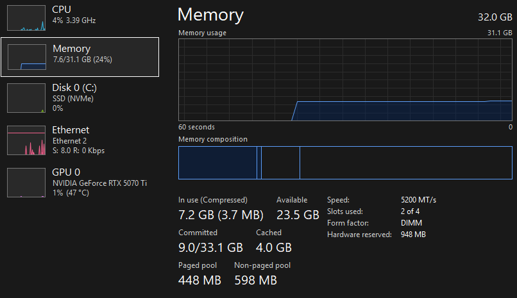Click the 7.2 GB (3.7 MB) in-use value
This screenshot has height=298, width=517.
[221, 215]
